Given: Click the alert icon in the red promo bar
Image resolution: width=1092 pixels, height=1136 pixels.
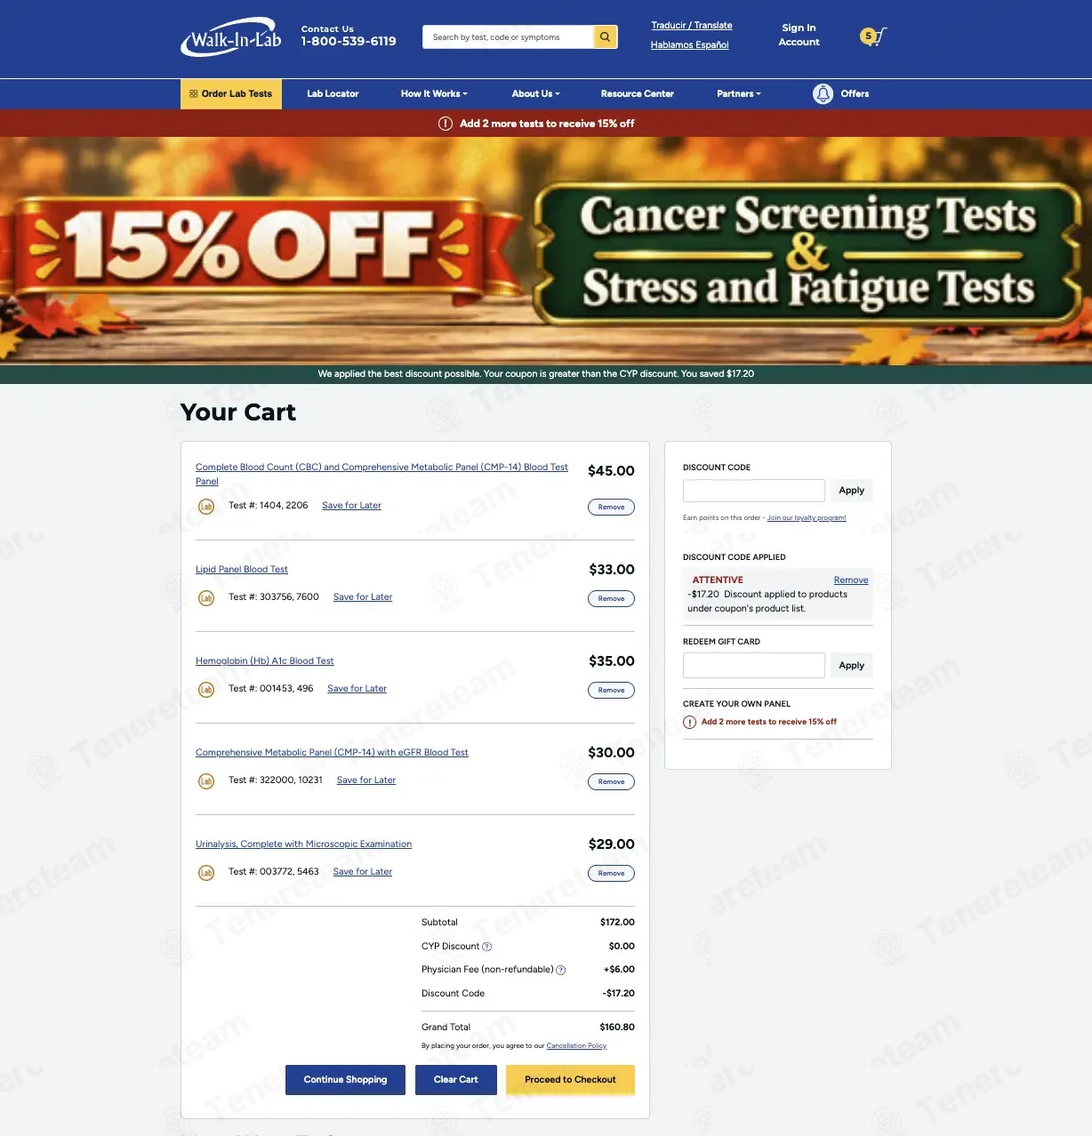Looking at the screenshot, I should click(x=446, y=124).
